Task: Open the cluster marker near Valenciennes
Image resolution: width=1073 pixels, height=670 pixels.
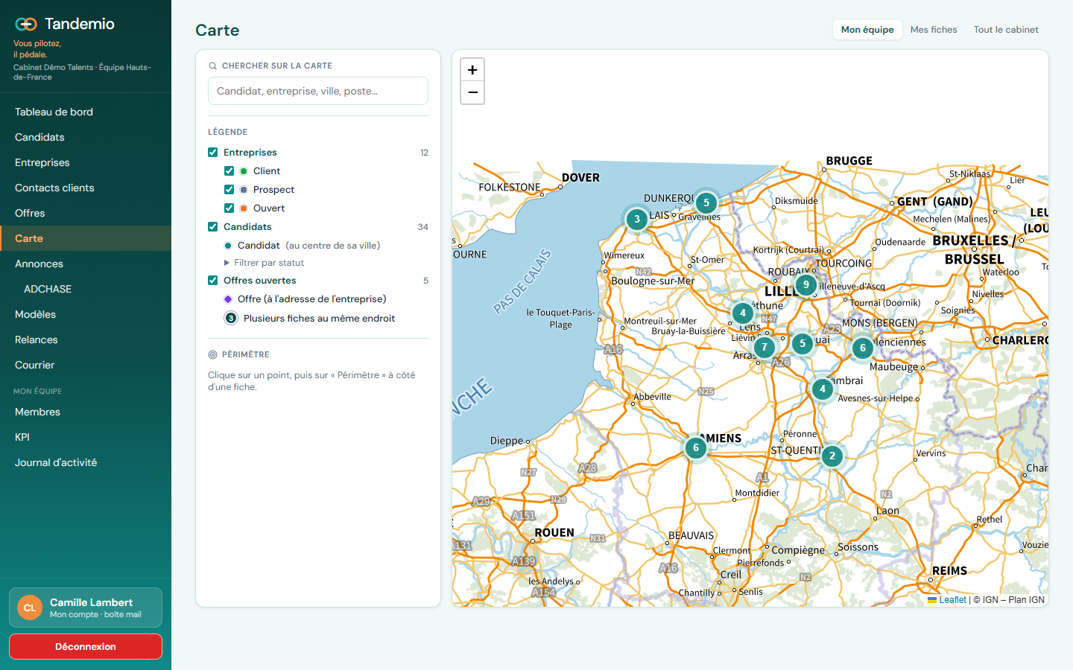Action: pos(863,348)
